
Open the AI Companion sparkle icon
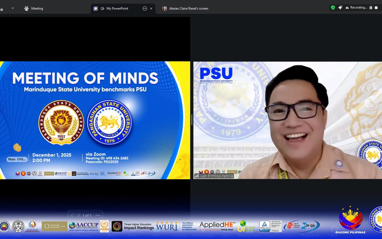(x=340, y=7)
